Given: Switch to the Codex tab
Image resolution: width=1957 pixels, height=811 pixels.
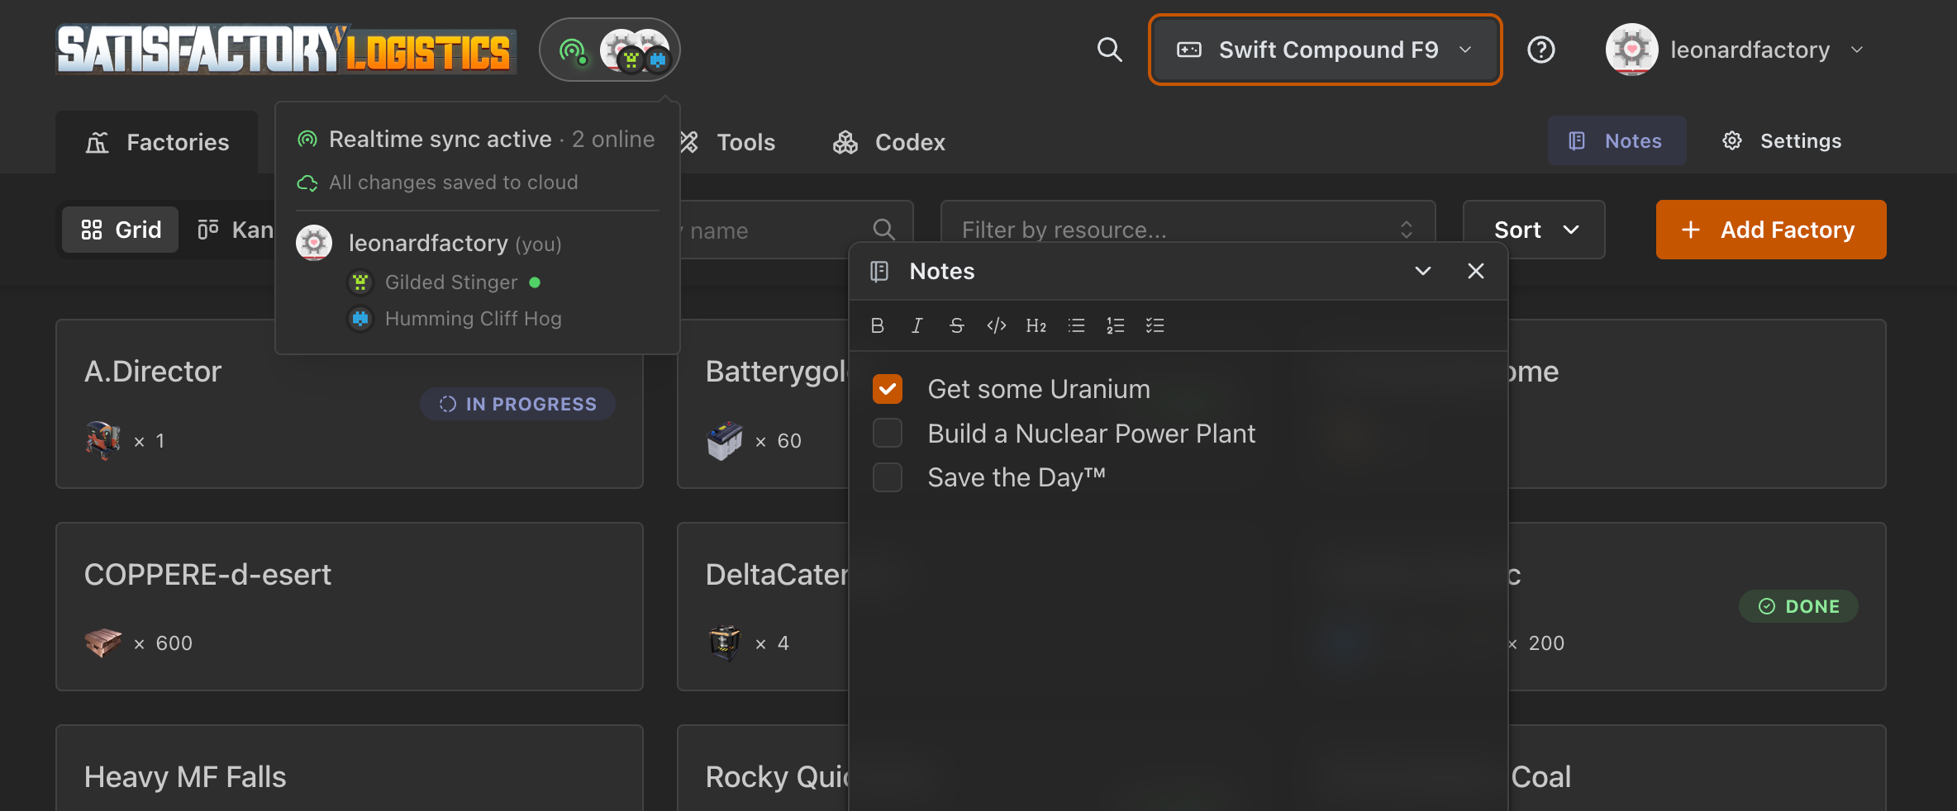Looking at the screenshot, I should 888,142.
